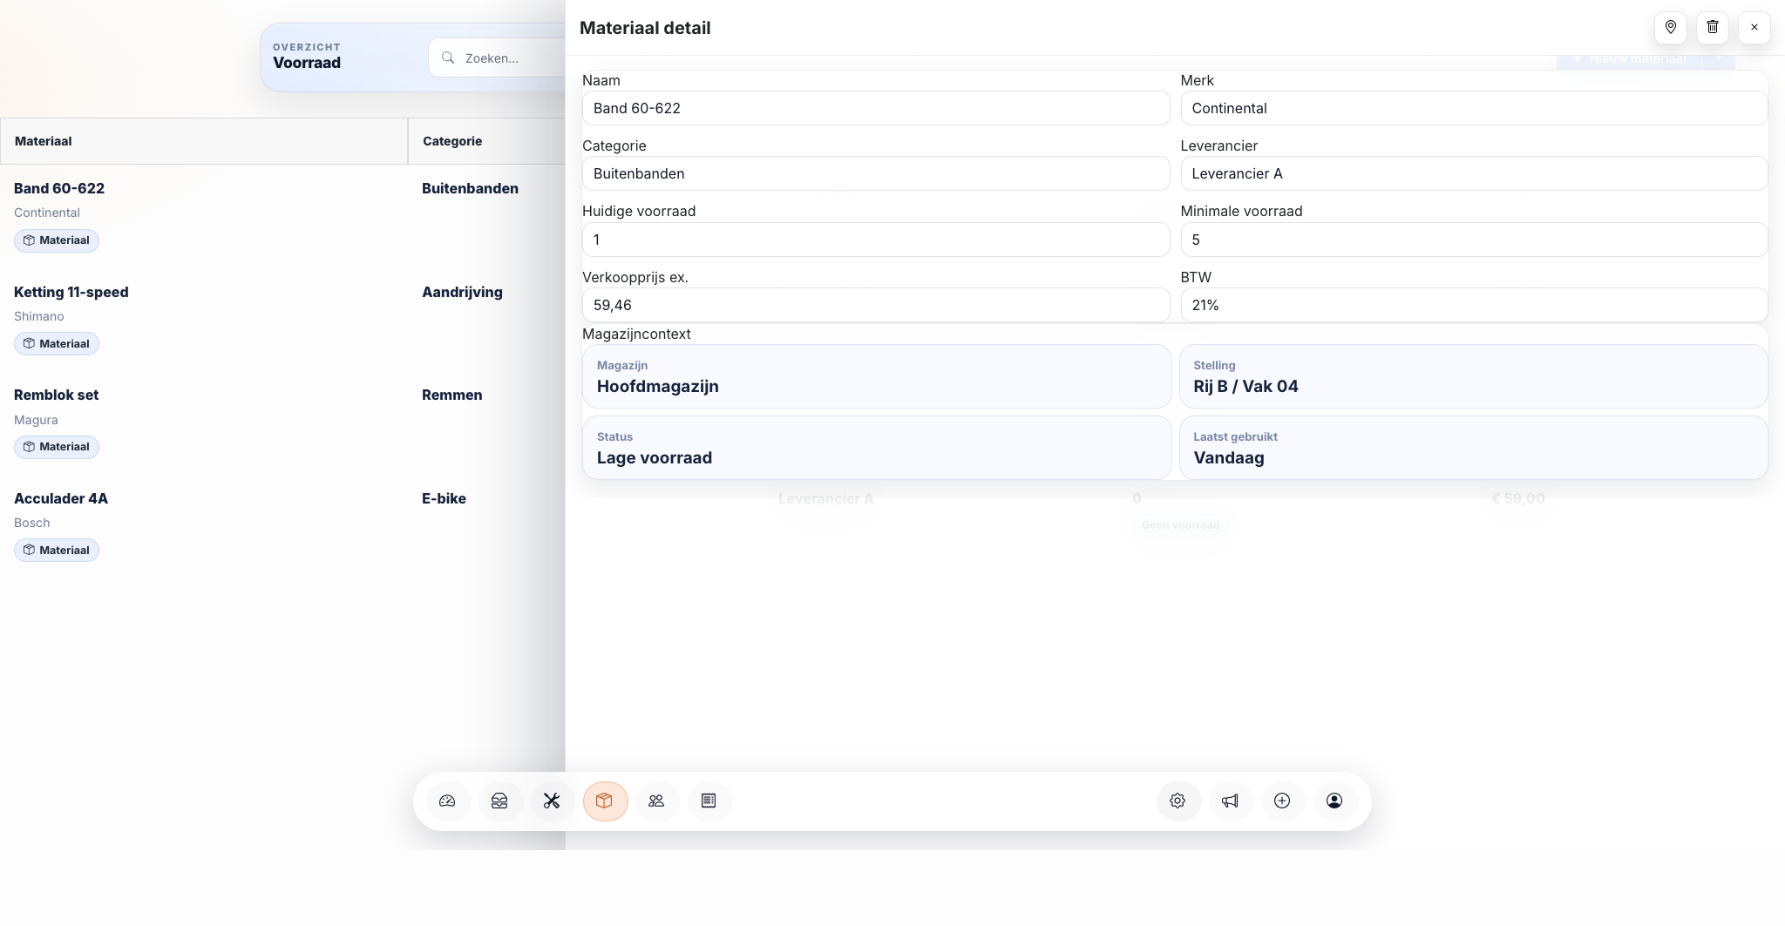
Task: Open the dashboard gauge icon in dock
Action: point(447,801)
